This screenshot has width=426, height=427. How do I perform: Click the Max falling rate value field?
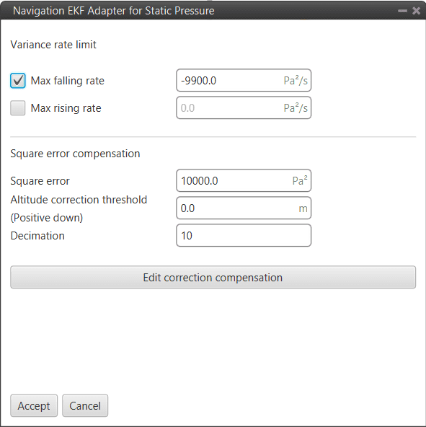point(244,80)
